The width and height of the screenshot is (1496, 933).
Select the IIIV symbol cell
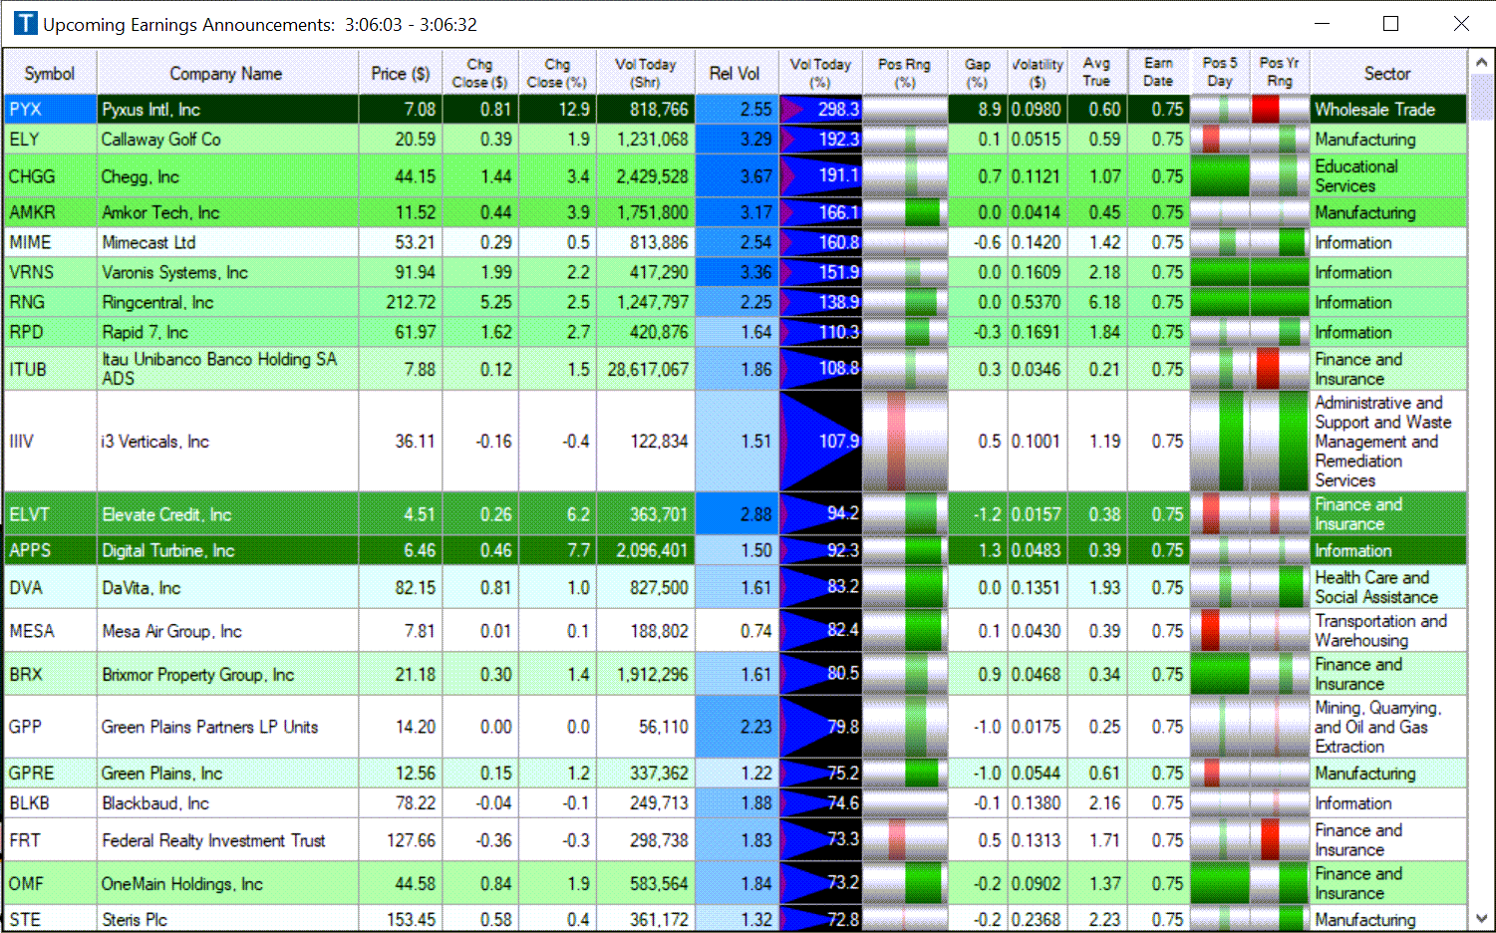(50, 442)
